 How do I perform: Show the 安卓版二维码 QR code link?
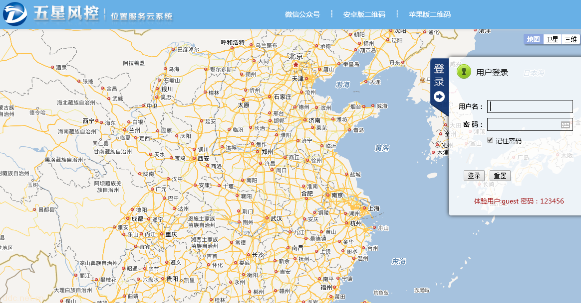(x=364, y=14)
